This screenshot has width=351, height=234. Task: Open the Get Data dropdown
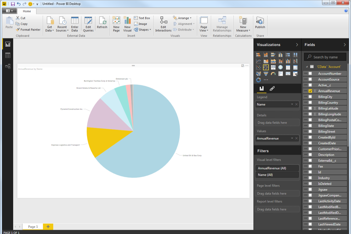[x=50, y=25]
